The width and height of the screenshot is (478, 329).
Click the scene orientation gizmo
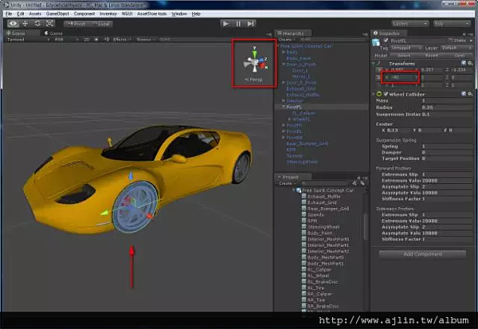point(256,64)
